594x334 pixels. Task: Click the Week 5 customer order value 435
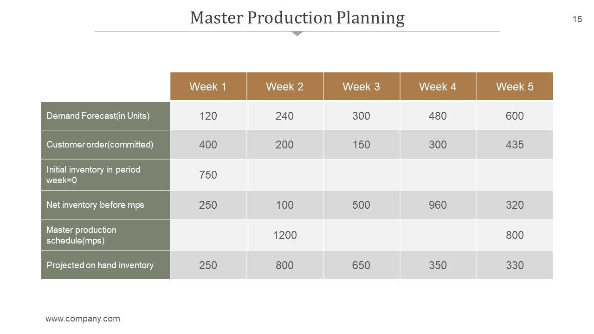coord(515,145)
